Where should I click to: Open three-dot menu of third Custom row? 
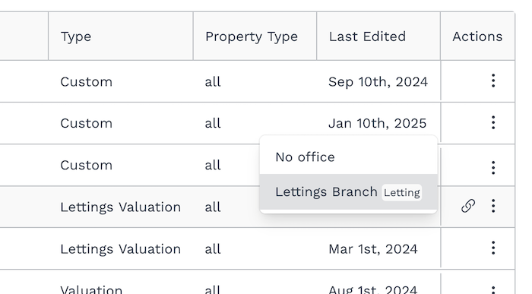(x=493, y=168)
